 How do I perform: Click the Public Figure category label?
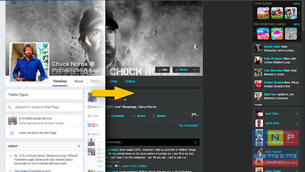(18, 94)
